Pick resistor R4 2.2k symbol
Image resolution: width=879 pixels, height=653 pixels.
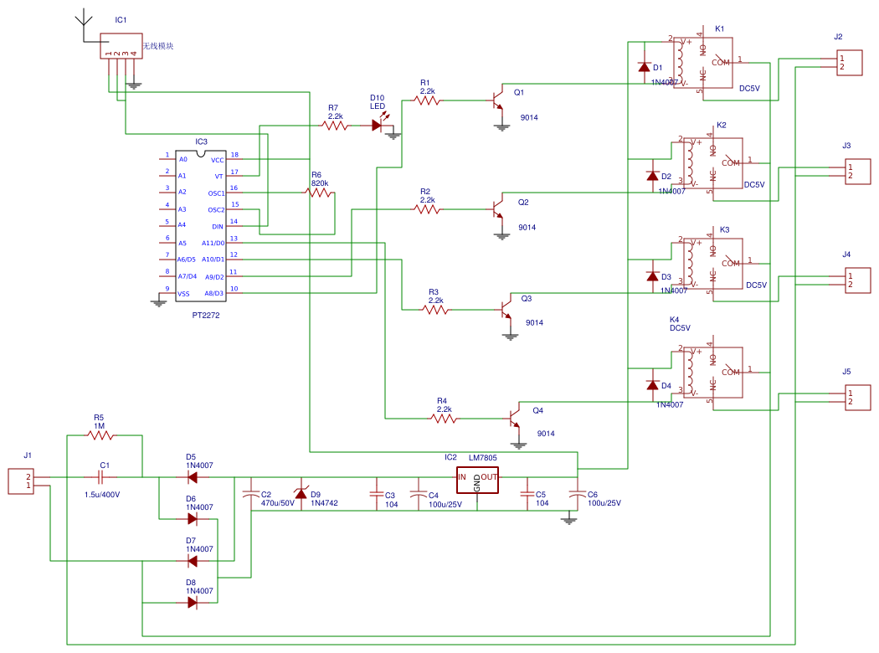click(444, 419)
